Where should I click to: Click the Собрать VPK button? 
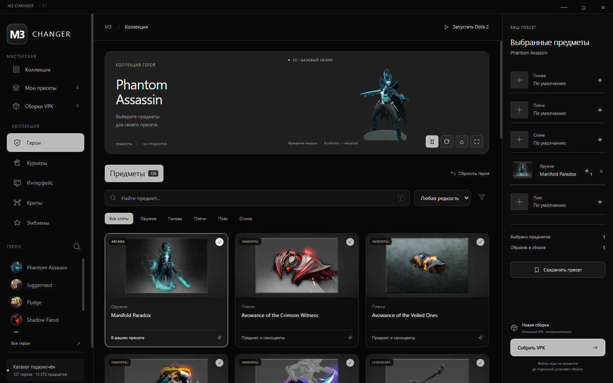[x=558, y=348]
